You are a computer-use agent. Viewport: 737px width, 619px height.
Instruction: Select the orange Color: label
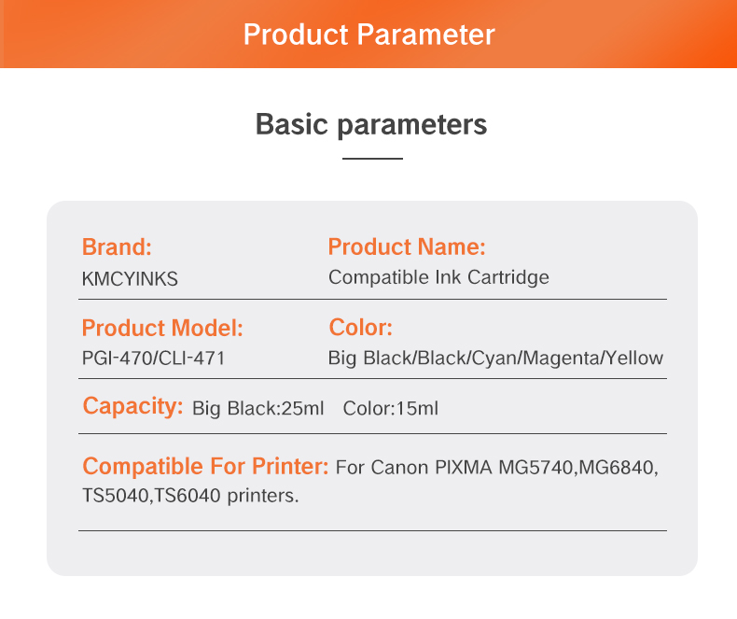(x=361, y=328)
